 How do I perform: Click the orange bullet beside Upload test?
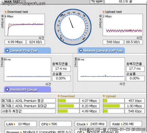(x=103, y=12)
